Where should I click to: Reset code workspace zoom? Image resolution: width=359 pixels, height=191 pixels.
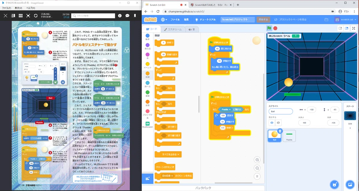[257, 176]
